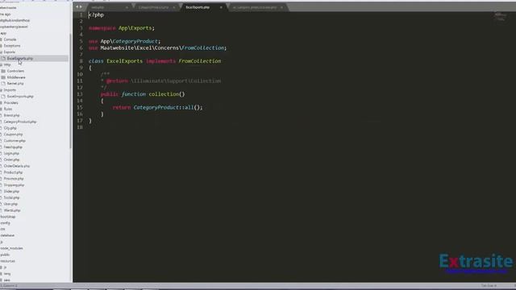Open Coupon.php in sidebar

point(13,135)
